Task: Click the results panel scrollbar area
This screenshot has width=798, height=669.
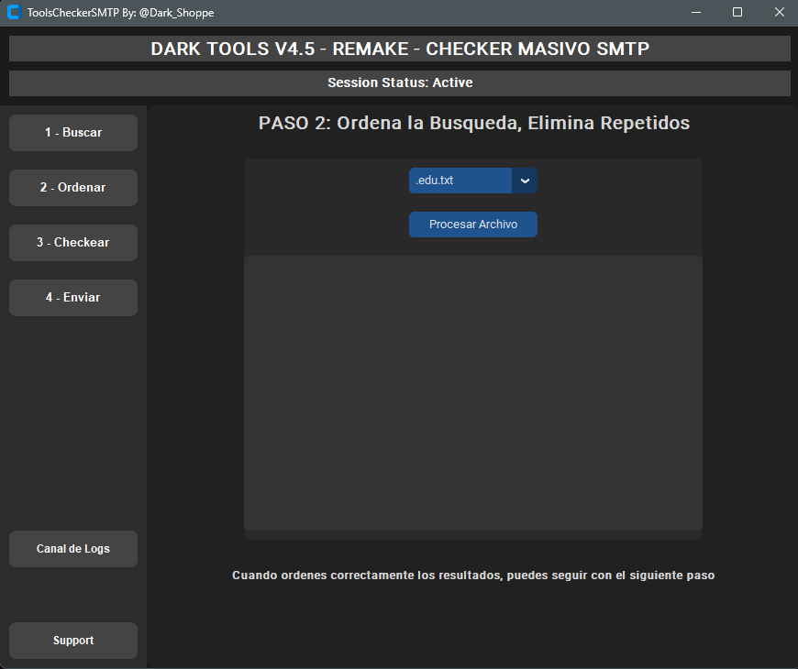Action: [695, 394]
